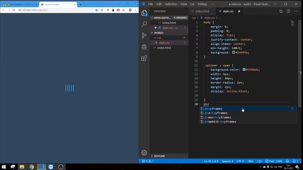Screen dimensions: 303x170
Task: Select the @-webkit-keyframes suggestion
Action: coord(248,122)
